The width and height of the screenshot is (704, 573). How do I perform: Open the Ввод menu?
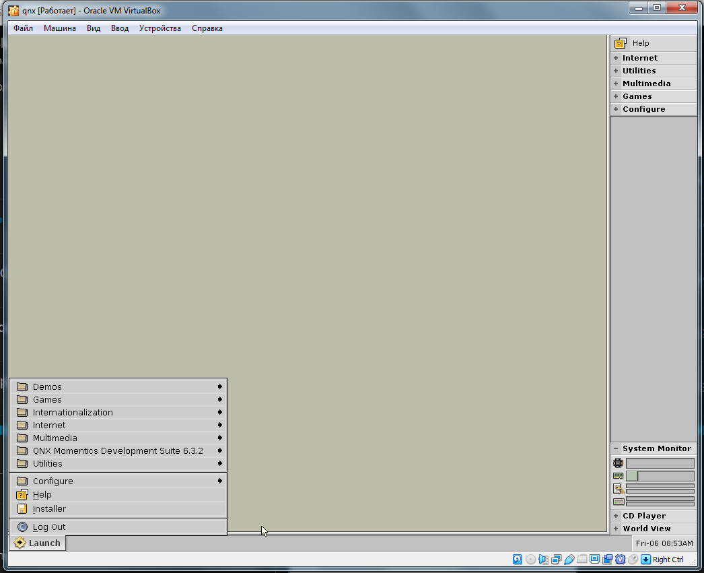point(120,28)
